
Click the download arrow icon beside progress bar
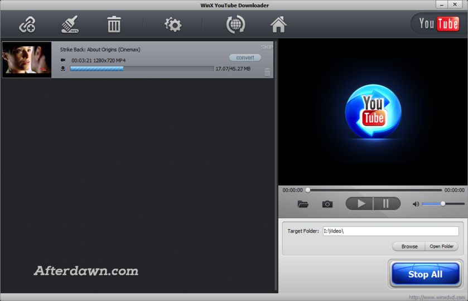pos(63,69)
